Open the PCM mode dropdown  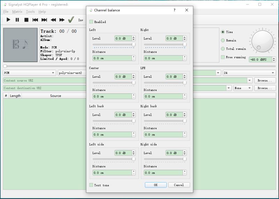pyautogui.click(x=30, y=73)
